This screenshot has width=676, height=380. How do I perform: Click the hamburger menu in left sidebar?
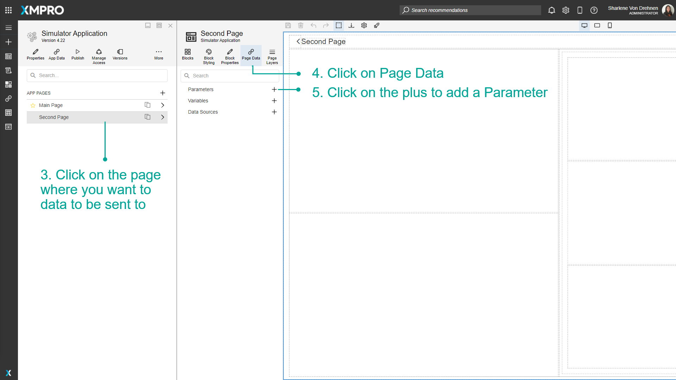(x=8, y=27)
